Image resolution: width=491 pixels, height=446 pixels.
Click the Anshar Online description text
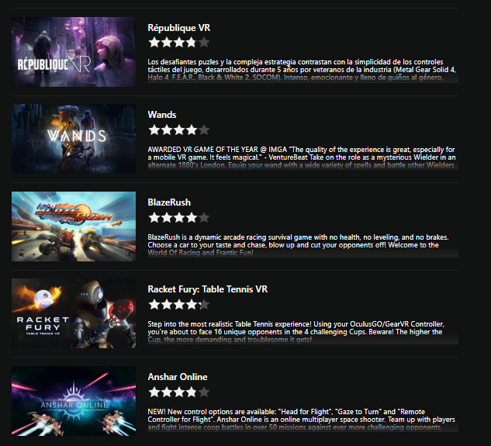pyautogui.click(x=302, y=420)
